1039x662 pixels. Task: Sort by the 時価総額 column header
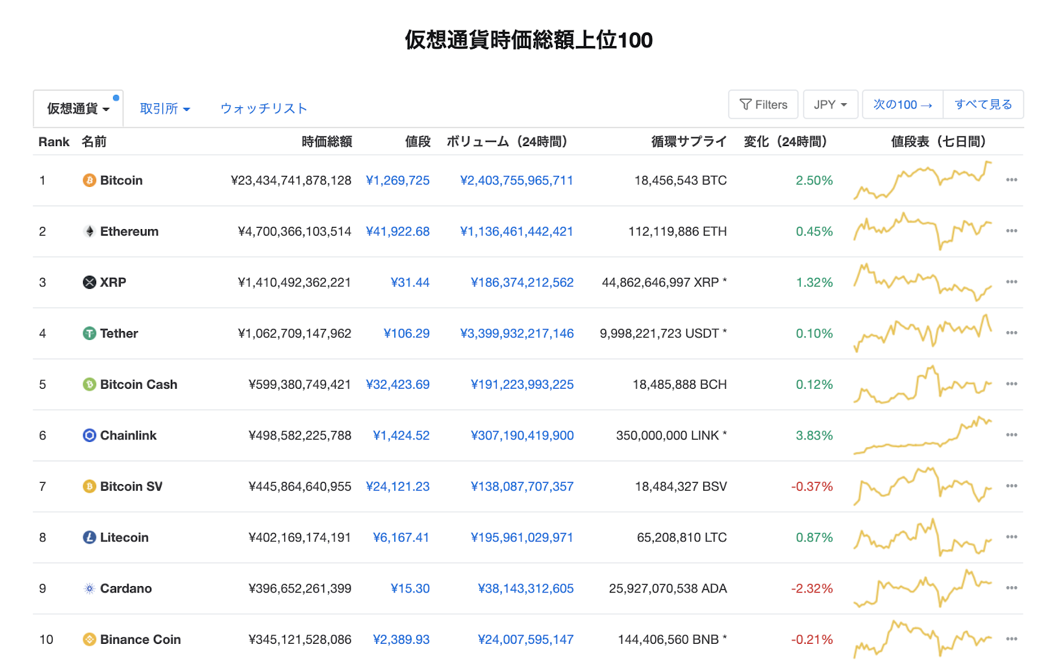(327, 141)
